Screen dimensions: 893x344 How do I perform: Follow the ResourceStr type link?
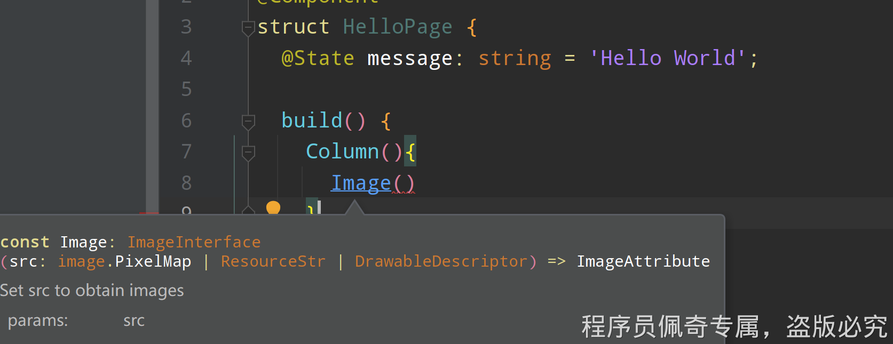point(273,261)
